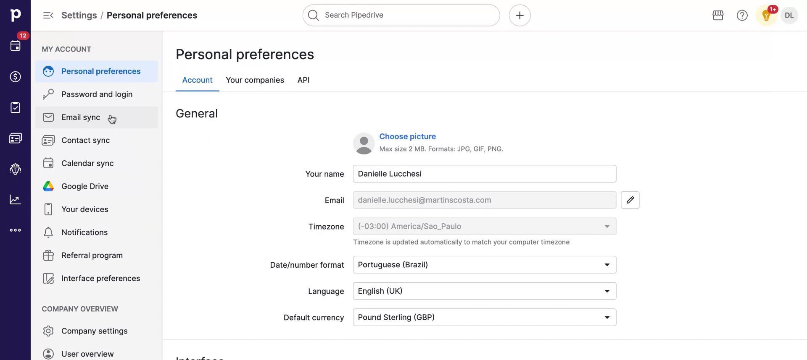Open Deals dollar icon in sidebar
This screenshot has width=807, height=360.
pos(15,77)
